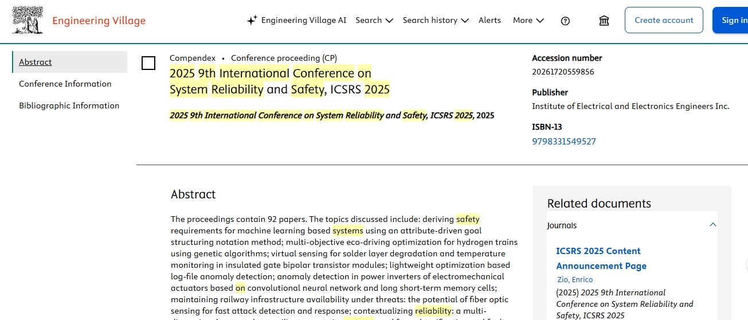Click the italic source title line

(x=332, y=115)
